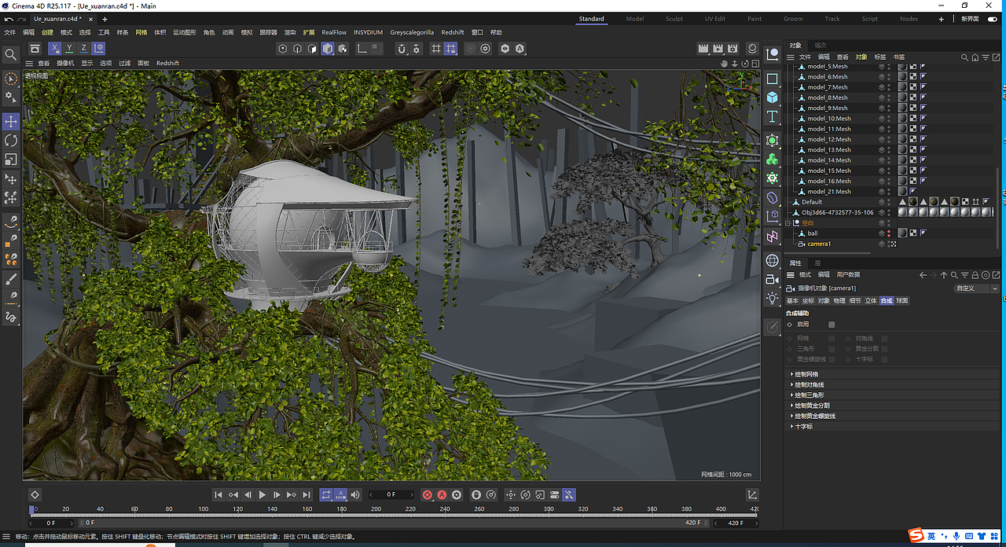Viewport: 1006px width, 547px height.
Task: Open the RealFlow menu
Action: 334,32
